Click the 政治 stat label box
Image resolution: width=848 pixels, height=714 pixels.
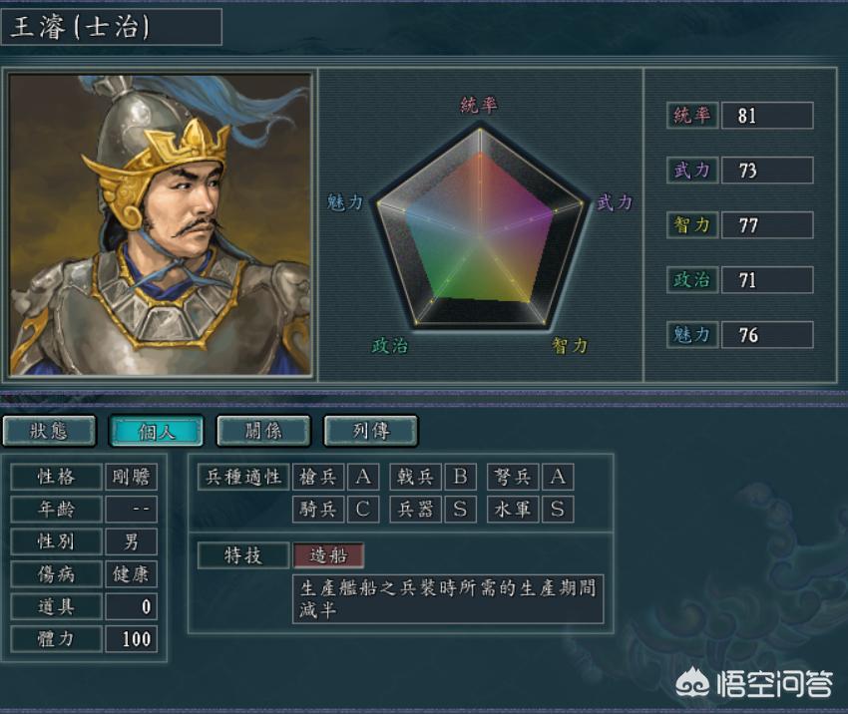[x=691, y=280]
